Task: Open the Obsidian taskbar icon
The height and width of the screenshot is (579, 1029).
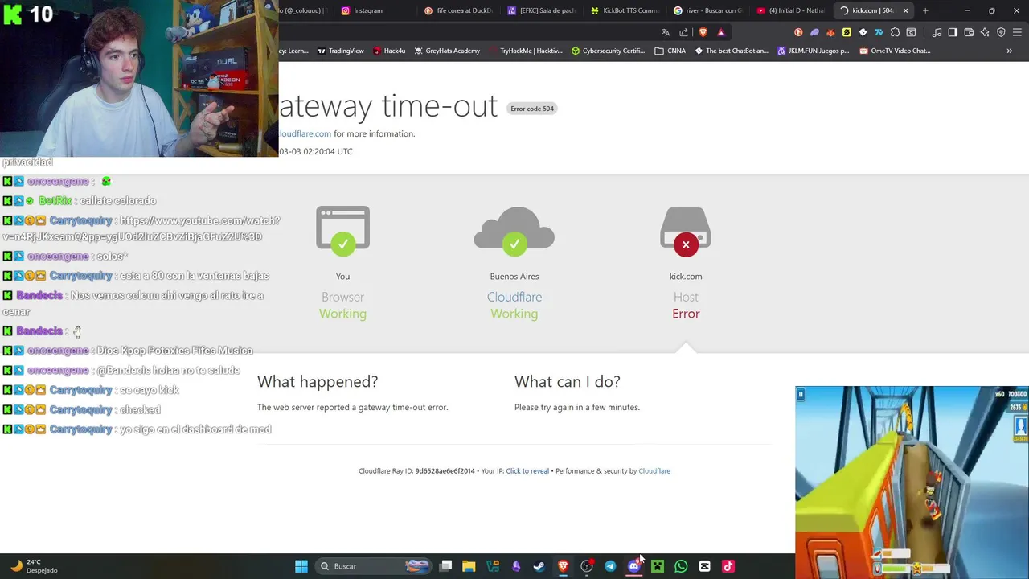Action: pos(516,566)
